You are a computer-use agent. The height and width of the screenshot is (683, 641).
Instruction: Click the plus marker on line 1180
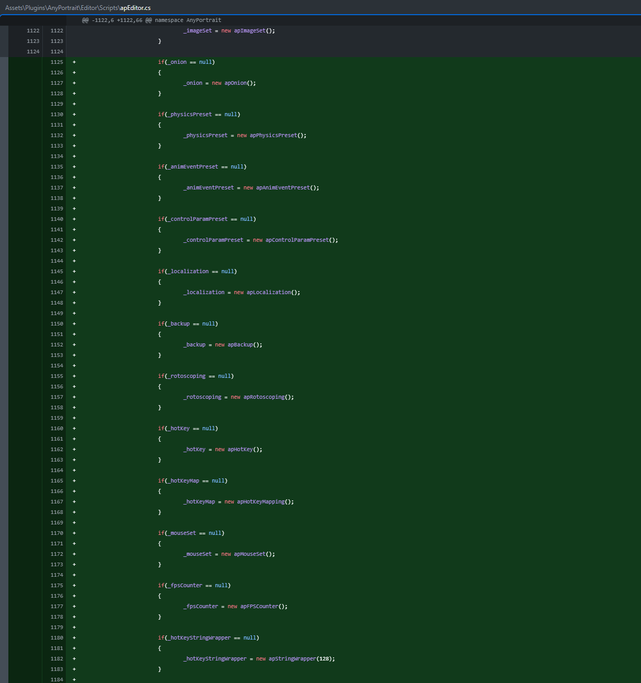74,637
